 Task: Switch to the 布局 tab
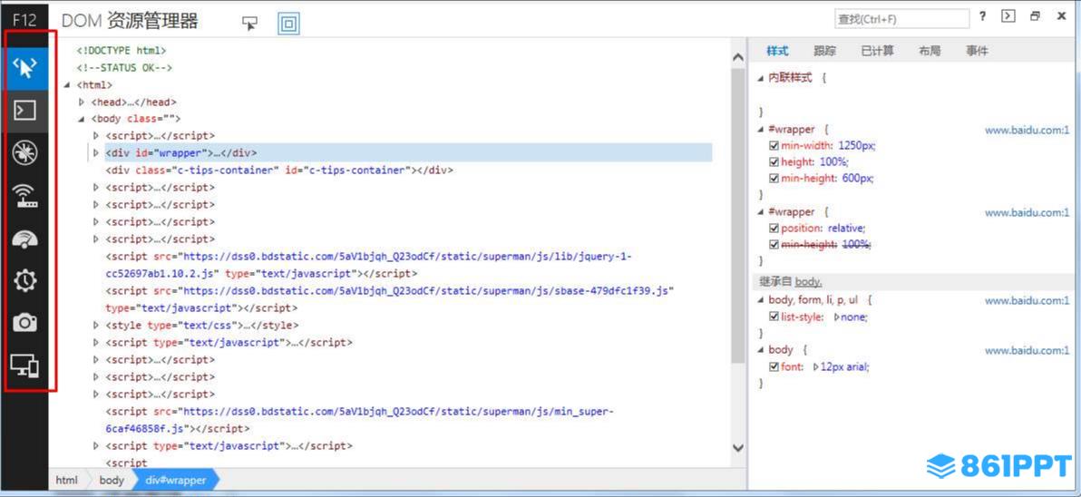pos(930,51)
